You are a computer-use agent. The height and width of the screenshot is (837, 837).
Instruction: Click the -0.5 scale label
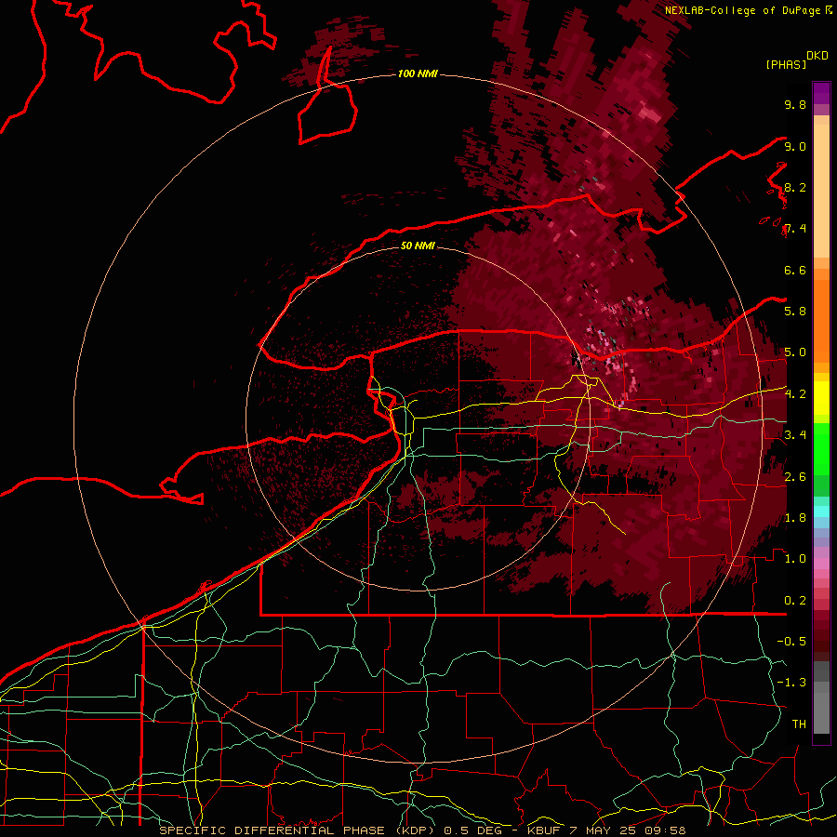pos(791,642)
